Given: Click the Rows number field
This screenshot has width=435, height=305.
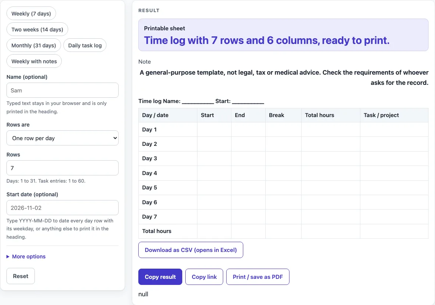Looking at the screenshot, I should click(63, 168).
